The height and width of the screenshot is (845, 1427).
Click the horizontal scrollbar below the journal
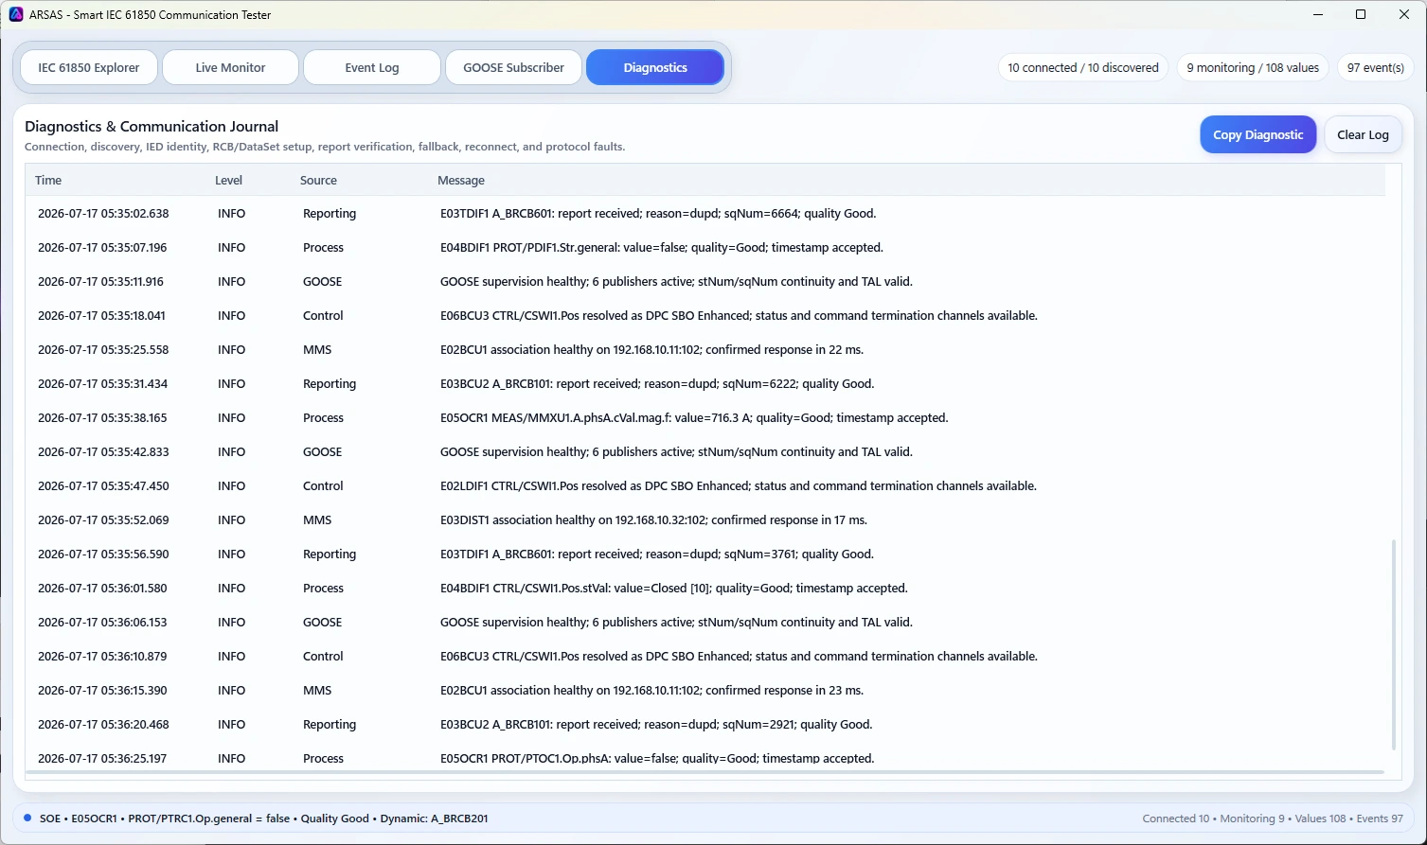[x=705, y=772]
